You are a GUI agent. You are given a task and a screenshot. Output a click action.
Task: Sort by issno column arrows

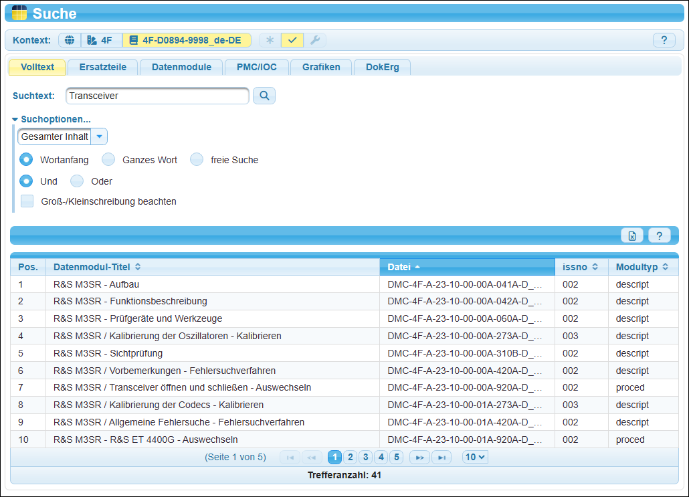click(x=595, y=267)
